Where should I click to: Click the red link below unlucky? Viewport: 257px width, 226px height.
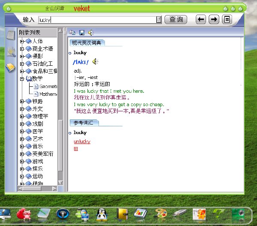(76, 149)
